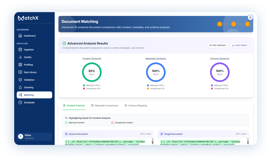
Task: Click the orange Unmatched: 0% legend under Metadata Similarity
Action: pyautogui.click(x=156, y=88)
